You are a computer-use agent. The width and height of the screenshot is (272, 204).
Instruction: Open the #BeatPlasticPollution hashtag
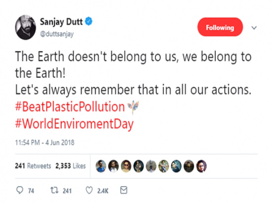click(x=70, y=107)
